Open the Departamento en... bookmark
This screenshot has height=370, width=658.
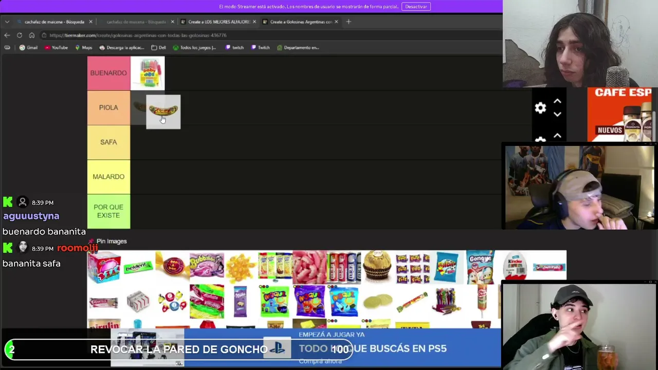[x=298, y=47]
